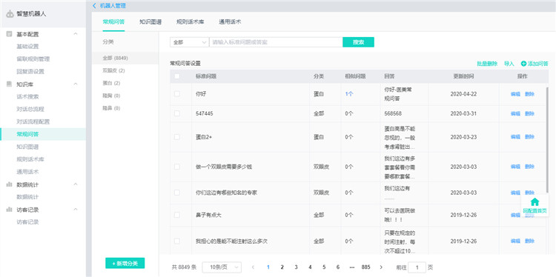Collapse the 访客记录 sidebar group chevron
Image resolution: width=556 pixels, height=277 pixels.
pos(75,210)
